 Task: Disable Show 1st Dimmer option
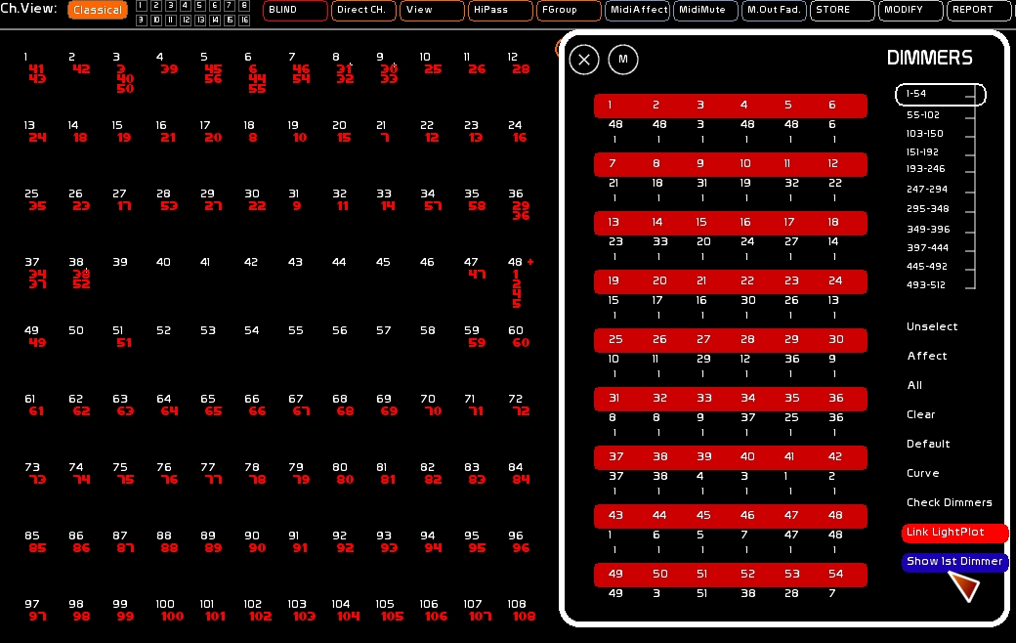954,562
